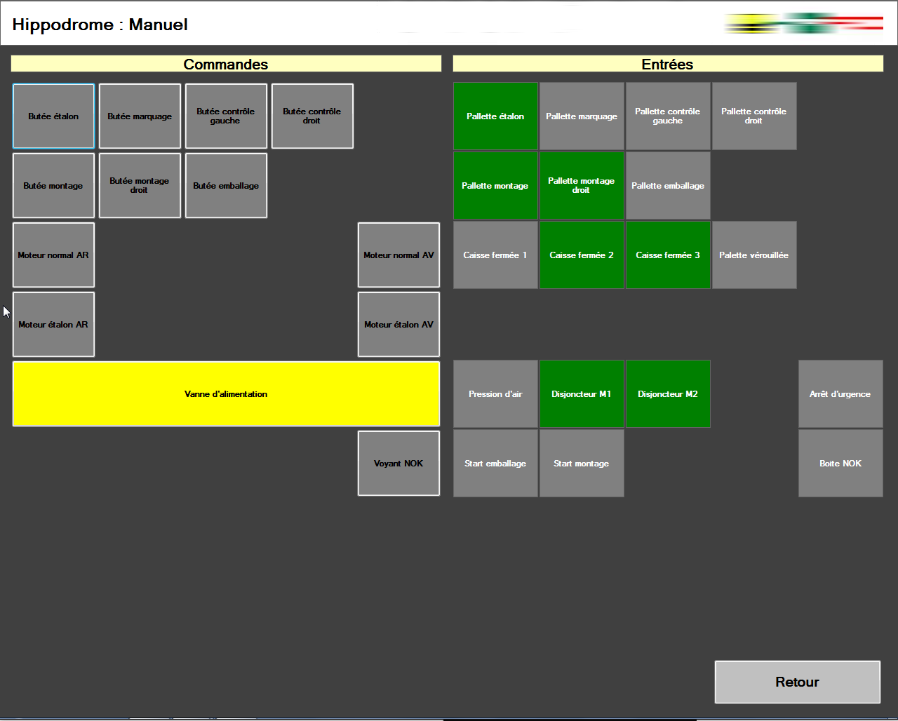Start Moteur normal AR
Image resolution: width=898 pixels, height=721 pixels.
[x=53, y=255]
